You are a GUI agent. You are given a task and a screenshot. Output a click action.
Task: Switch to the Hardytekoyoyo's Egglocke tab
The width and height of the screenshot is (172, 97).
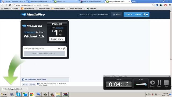click(x=40, y=2)
